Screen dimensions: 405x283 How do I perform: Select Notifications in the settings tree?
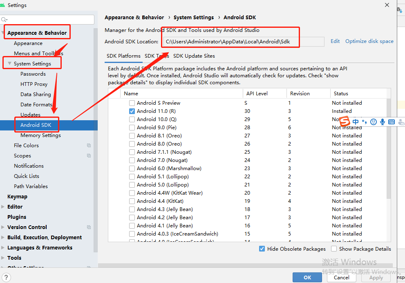click(29, 166)
